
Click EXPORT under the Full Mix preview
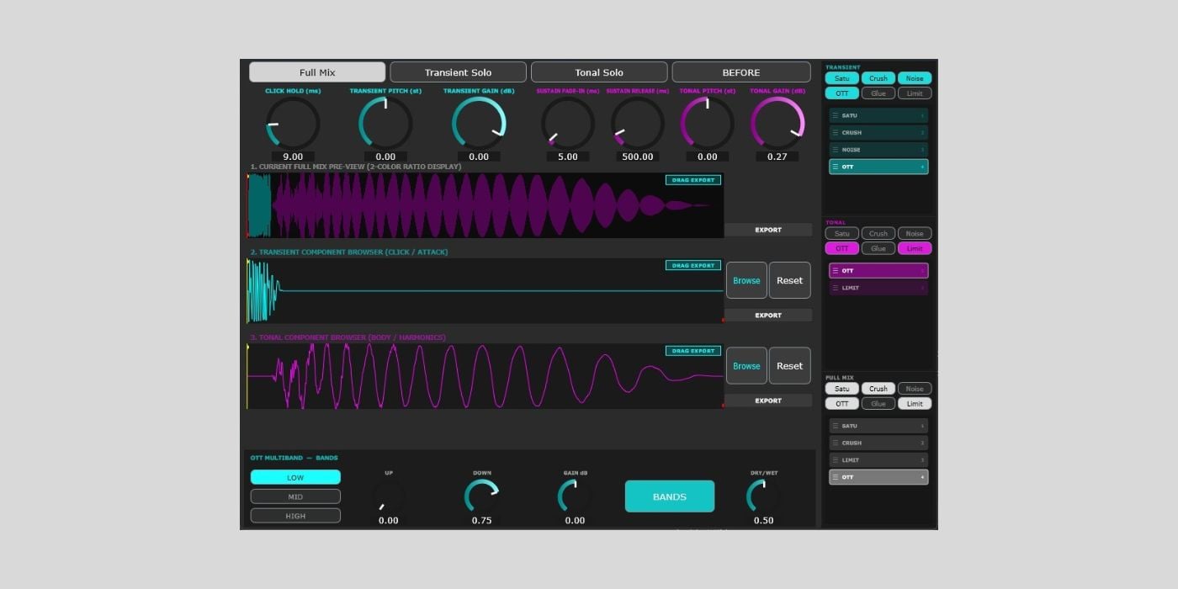[768, 230]
